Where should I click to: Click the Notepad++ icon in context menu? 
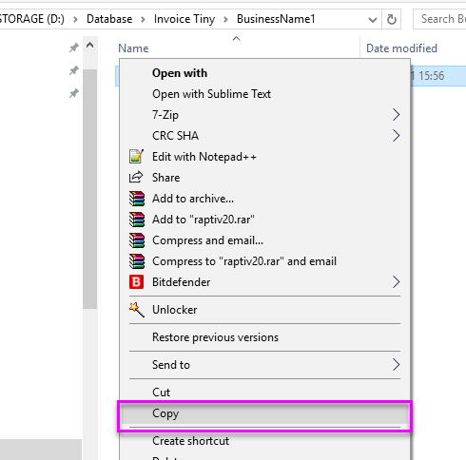click(x=136, y=157)
